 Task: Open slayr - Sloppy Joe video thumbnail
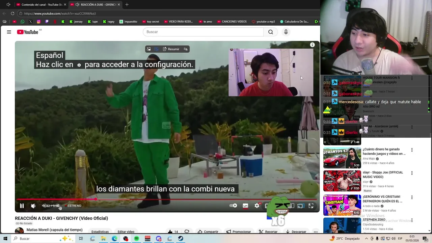coord(342,181)
